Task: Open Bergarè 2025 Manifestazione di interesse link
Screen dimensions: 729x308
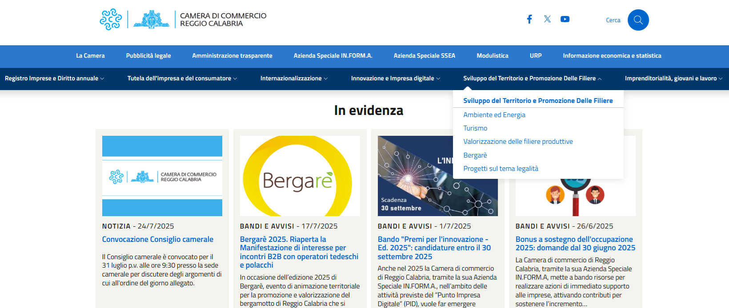Action: point(299,252)
